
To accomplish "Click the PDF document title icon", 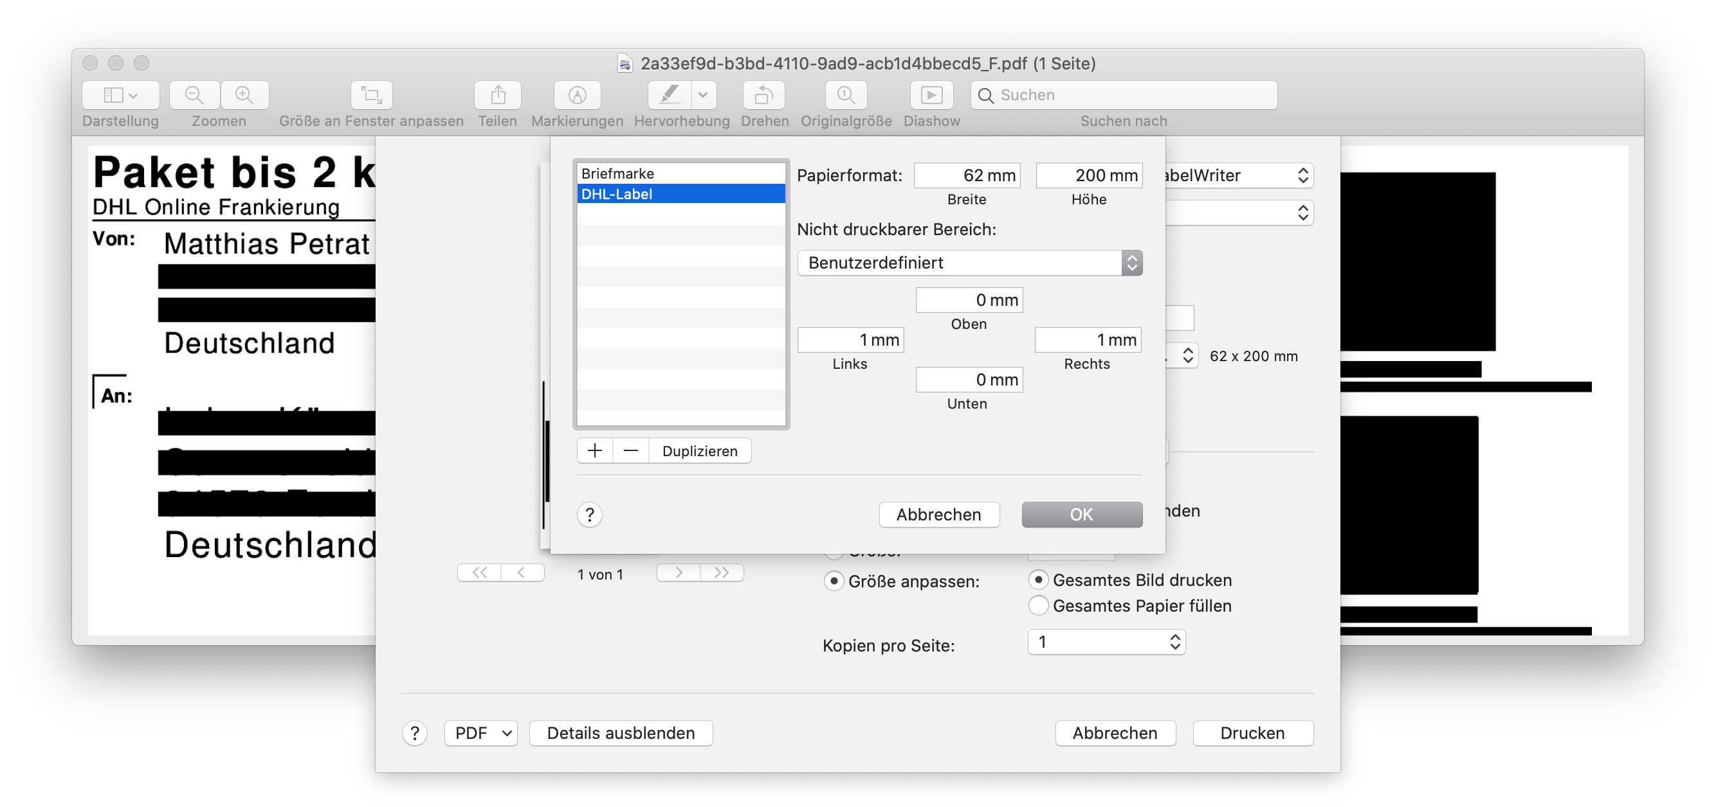I will coord(624,64).
